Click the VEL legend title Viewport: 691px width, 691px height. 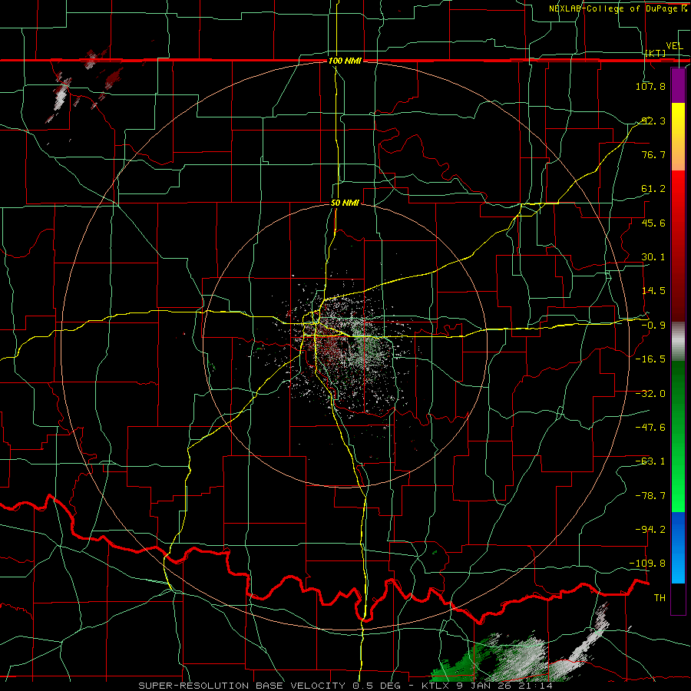pyautogui.click(x=674, y=46)
